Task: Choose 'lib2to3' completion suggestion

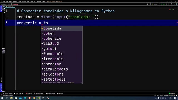Action: pyautogui.click(x=62, y=44)
